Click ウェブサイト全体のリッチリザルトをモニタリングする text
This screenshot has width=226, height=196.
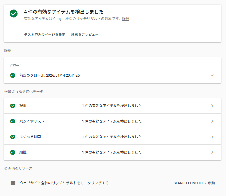pyautogui.click(x=64, y=183)
